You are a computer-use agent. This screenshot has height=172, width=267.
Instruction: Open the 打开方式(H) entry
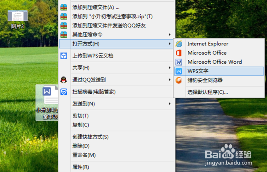click(116, 44)
